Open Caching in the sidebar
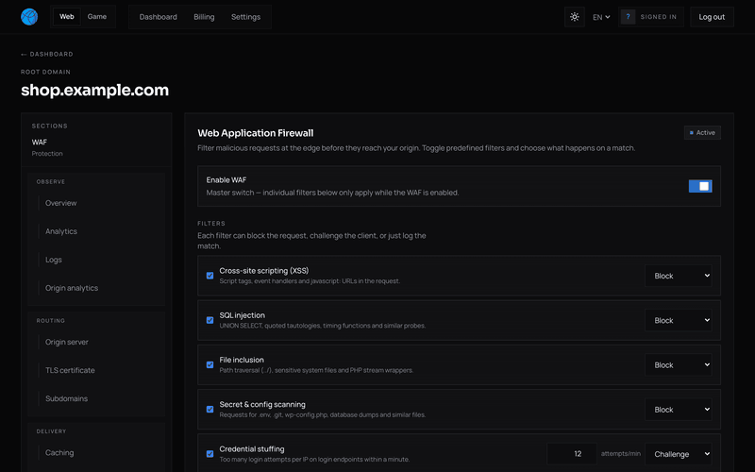 (x=59, y=453)
